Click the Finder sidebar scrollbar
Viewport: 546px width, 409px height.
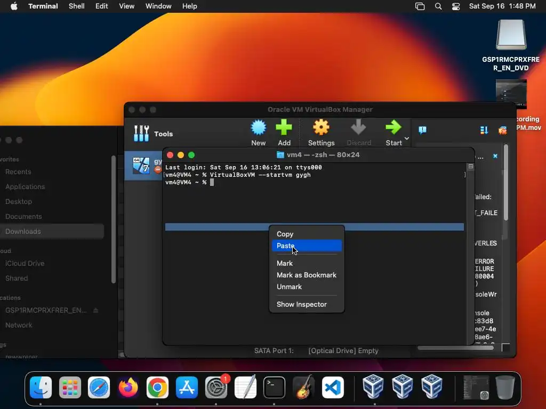(x=113, y=220)
